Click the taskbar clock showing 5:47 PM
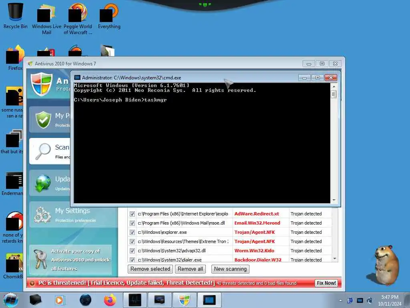This screenshot has width=410, height=308. (390, 300)
